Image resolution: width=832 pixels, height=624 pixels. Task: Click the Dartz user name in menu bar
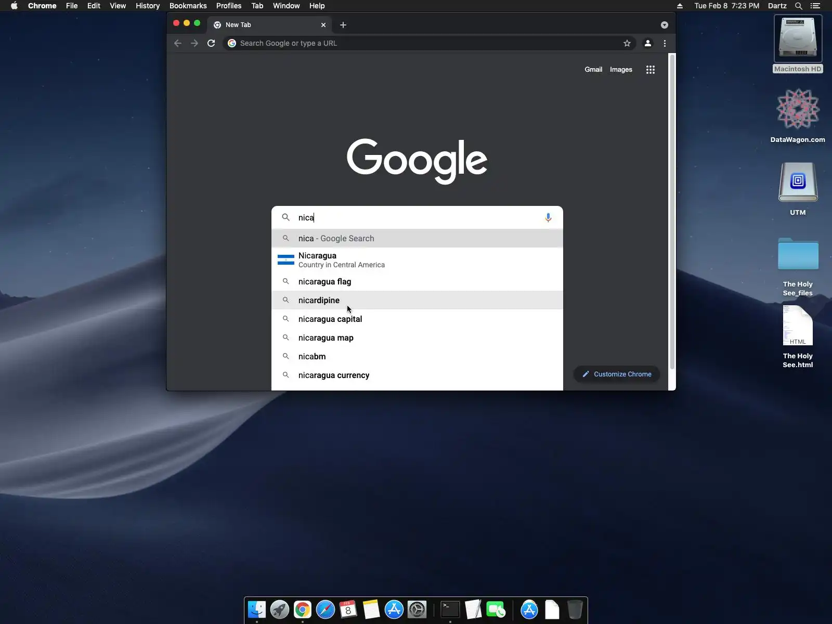click(777, 6)
